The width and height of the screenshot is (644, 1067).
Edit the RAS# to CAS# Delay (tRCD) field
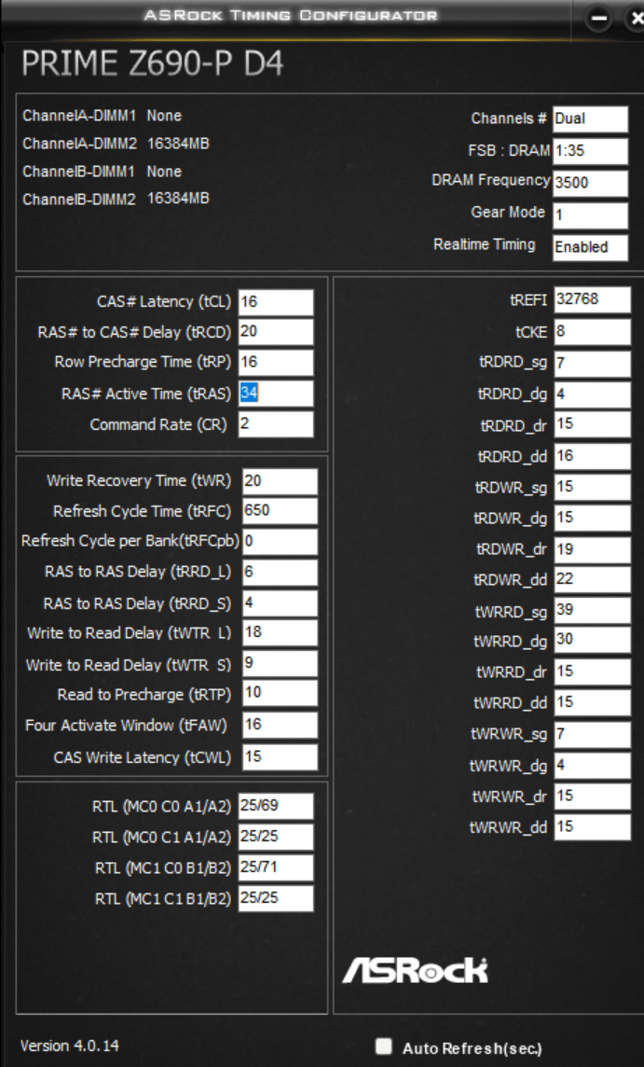[x=276, y=332]
